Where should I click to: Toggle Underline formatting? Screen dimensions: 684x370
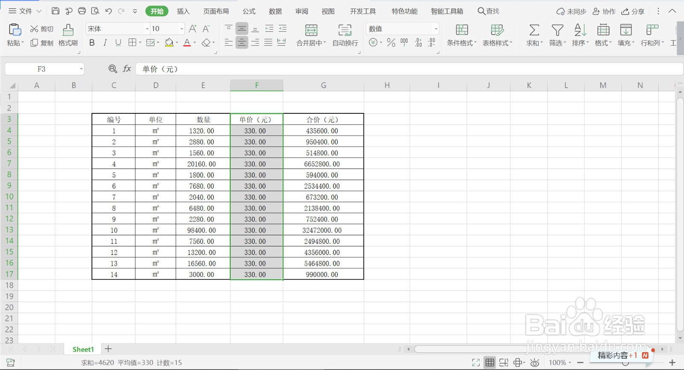point(118,42)
